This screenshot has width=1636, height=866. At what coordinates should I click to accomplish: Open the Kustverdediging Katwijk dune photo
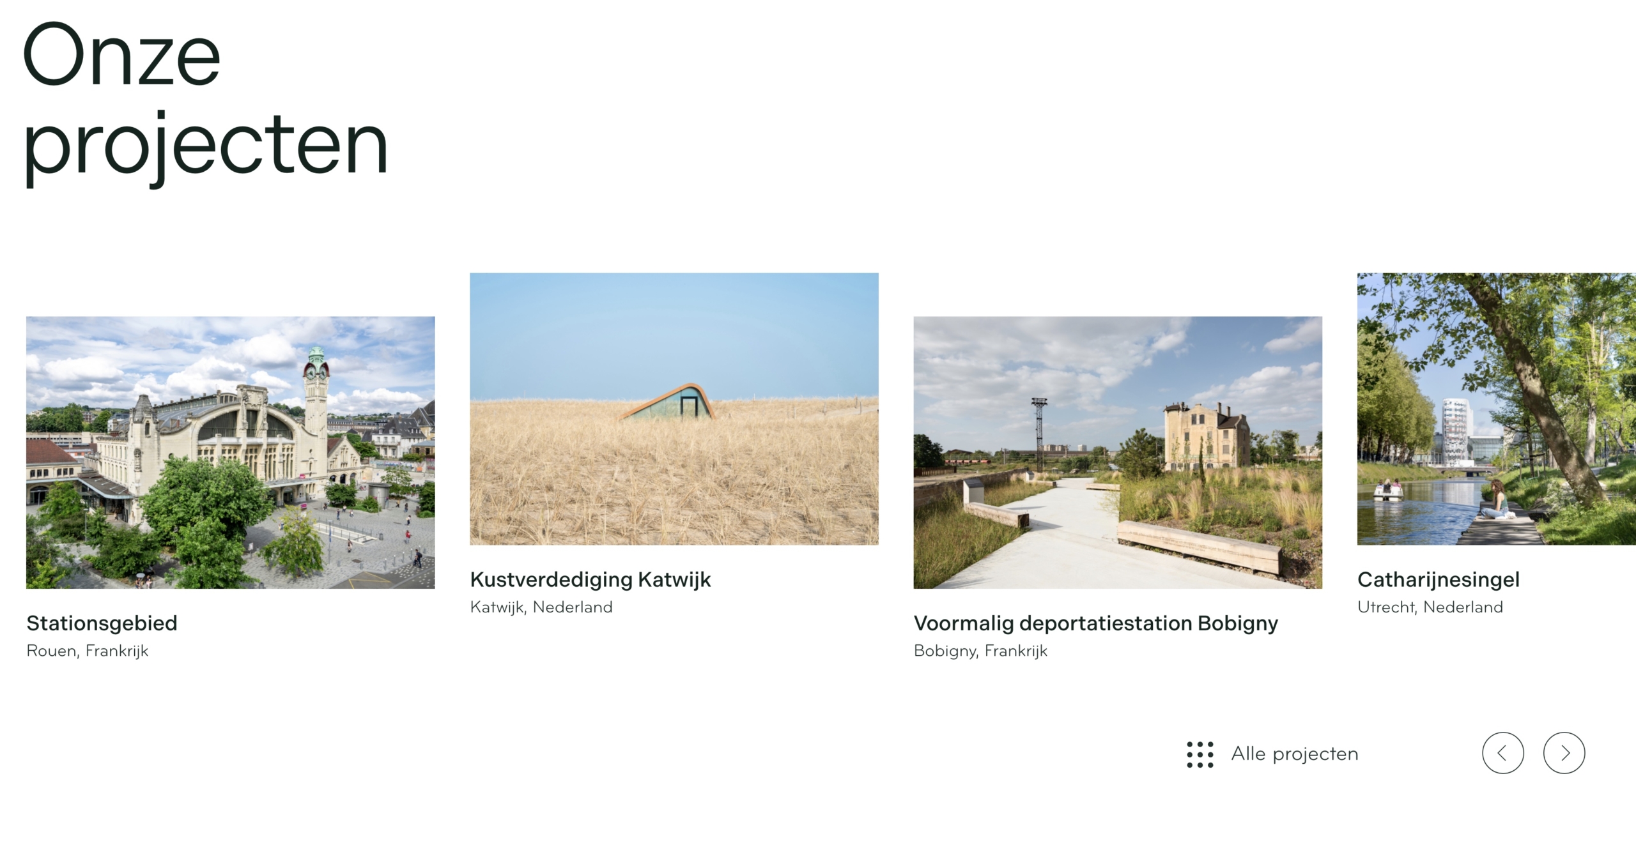(674, 409)
